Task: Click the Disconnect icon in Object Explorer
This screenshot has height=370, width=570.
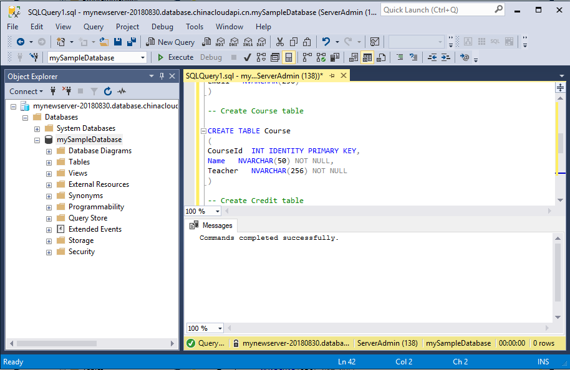Action: click(x=67, y=91)
